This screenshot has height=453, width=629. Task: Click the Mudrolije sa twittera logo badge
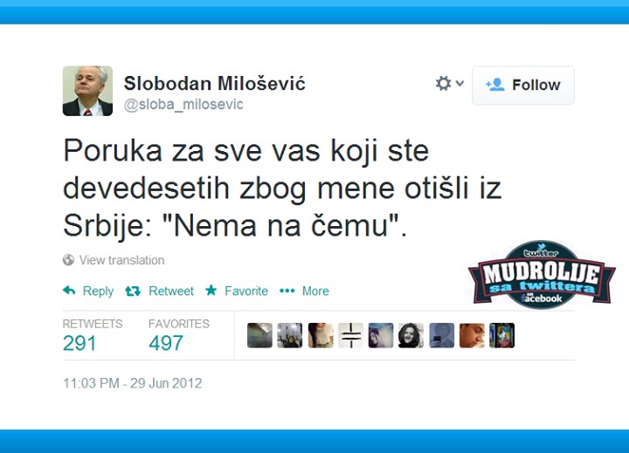pyautogui.click(x=542, y=275)
